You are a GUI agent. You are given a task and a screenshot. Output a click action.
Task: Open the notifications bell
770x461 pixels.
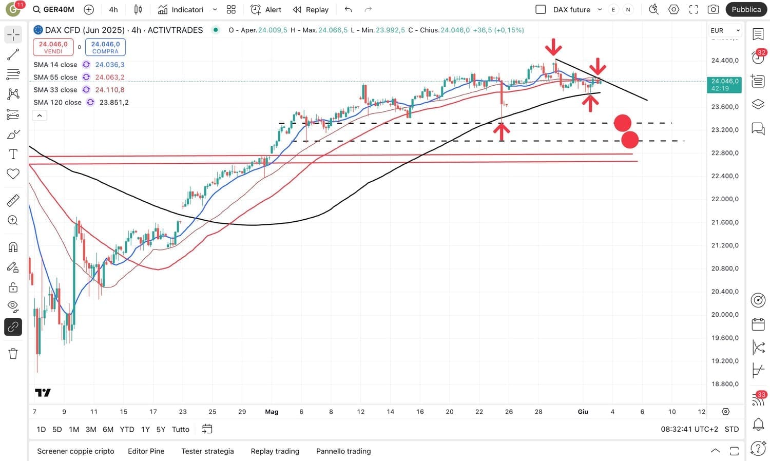coord(758,424)
